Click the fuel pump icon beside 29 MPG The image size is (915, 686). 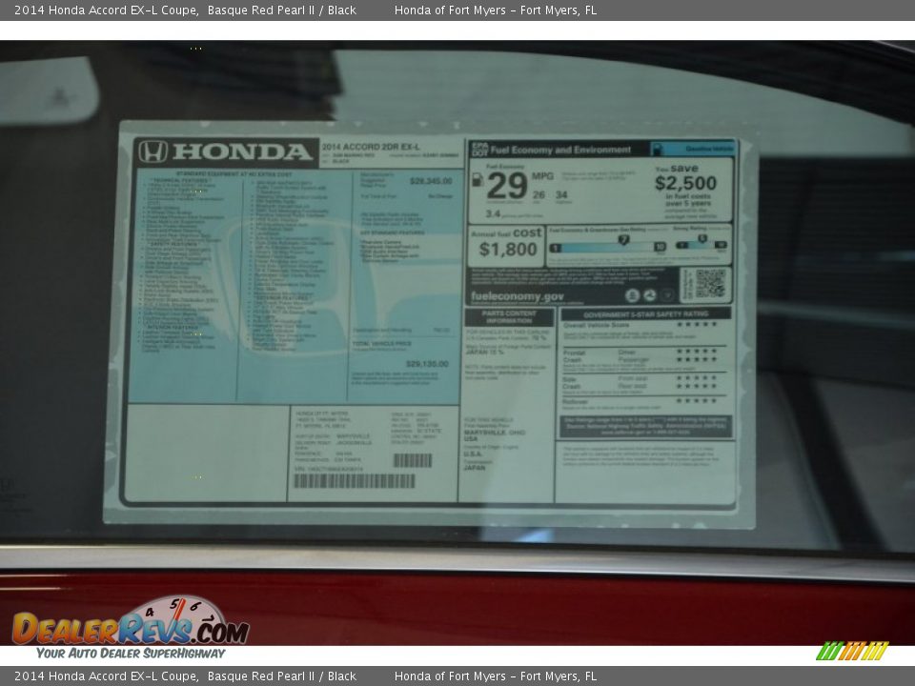(x=477, y=180)
